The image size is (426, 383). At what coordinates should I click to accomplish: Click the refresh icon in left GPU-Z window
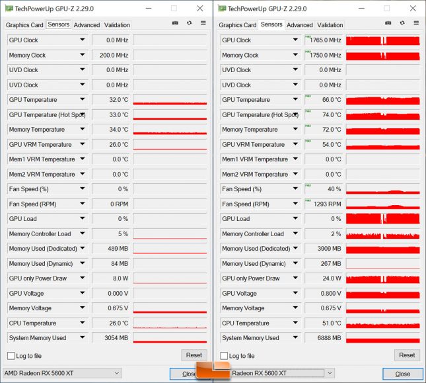190,23
